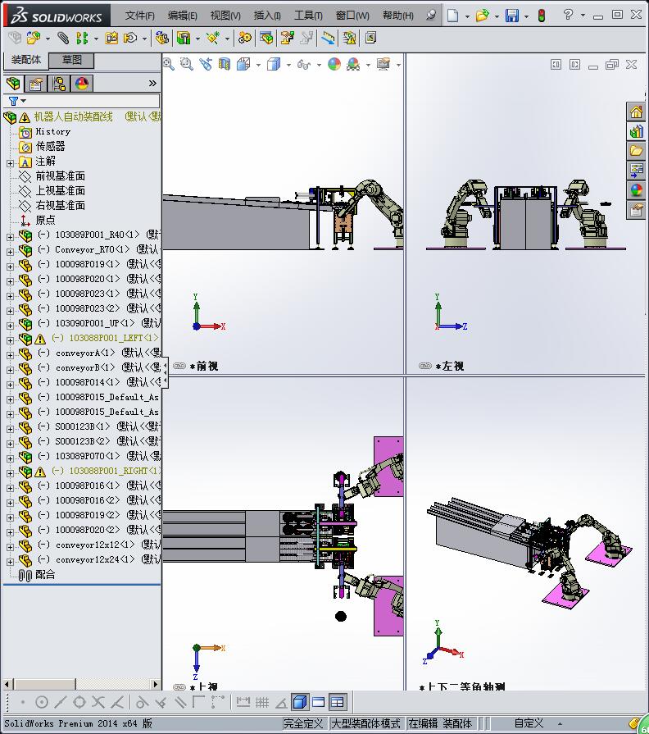Click the feature tree horizontal scrollbar right arrow

click(x=156, y=684)
